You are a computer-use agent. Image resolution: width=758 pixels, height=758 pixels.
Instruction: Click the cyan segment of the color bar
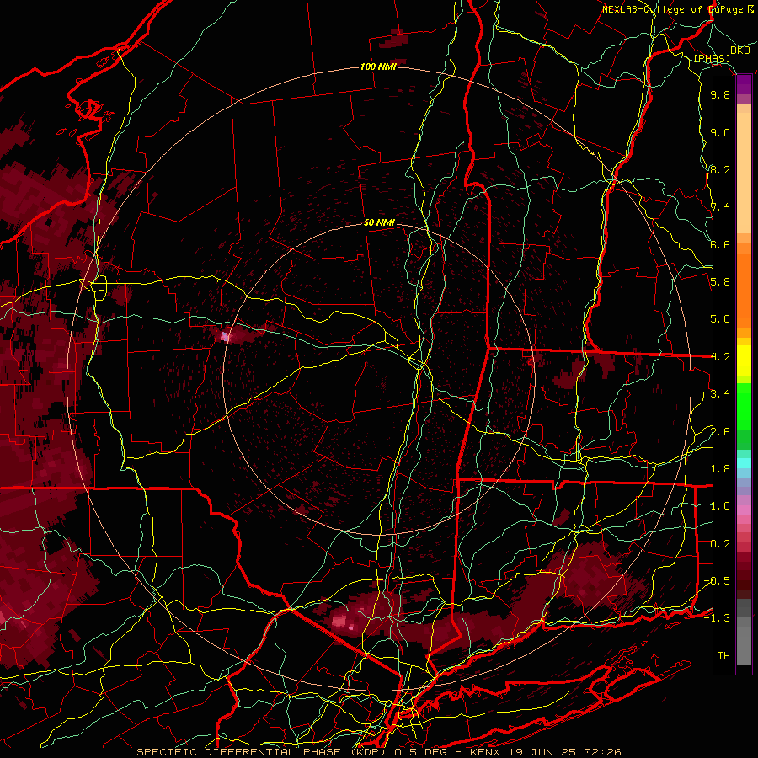[x=744, y=463]
